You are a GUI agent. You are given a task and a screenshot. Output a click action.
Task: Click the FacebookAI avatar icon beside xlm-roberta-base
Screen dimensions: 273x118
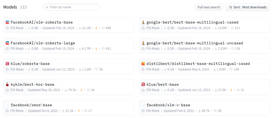click(x=7, y=22)
